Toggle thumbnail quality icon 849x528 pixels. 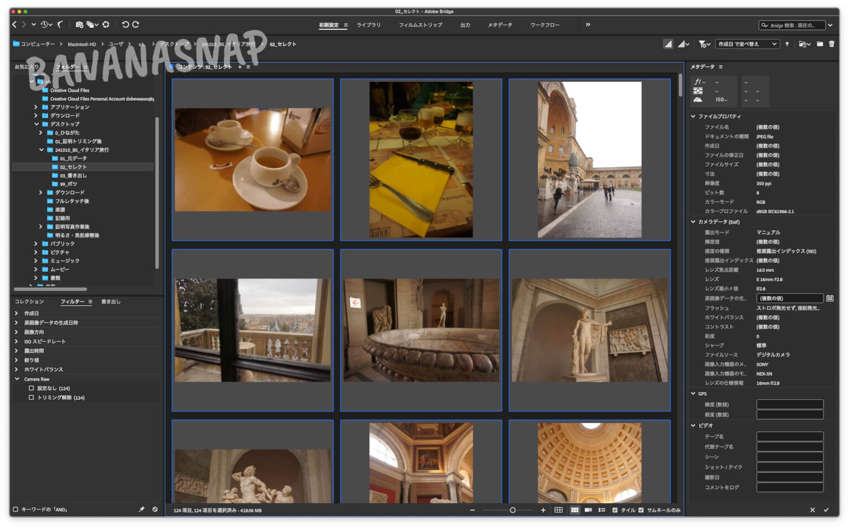(668, 44)
